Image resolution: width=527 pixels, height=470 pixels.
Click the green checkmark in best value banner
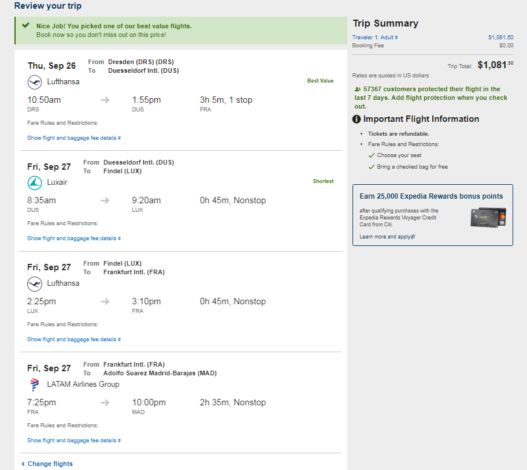pyautogui.click(x=25, y=25)
